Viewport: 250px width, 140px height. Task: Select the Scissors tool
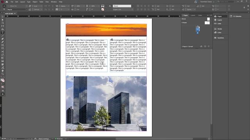click(3, 52)
